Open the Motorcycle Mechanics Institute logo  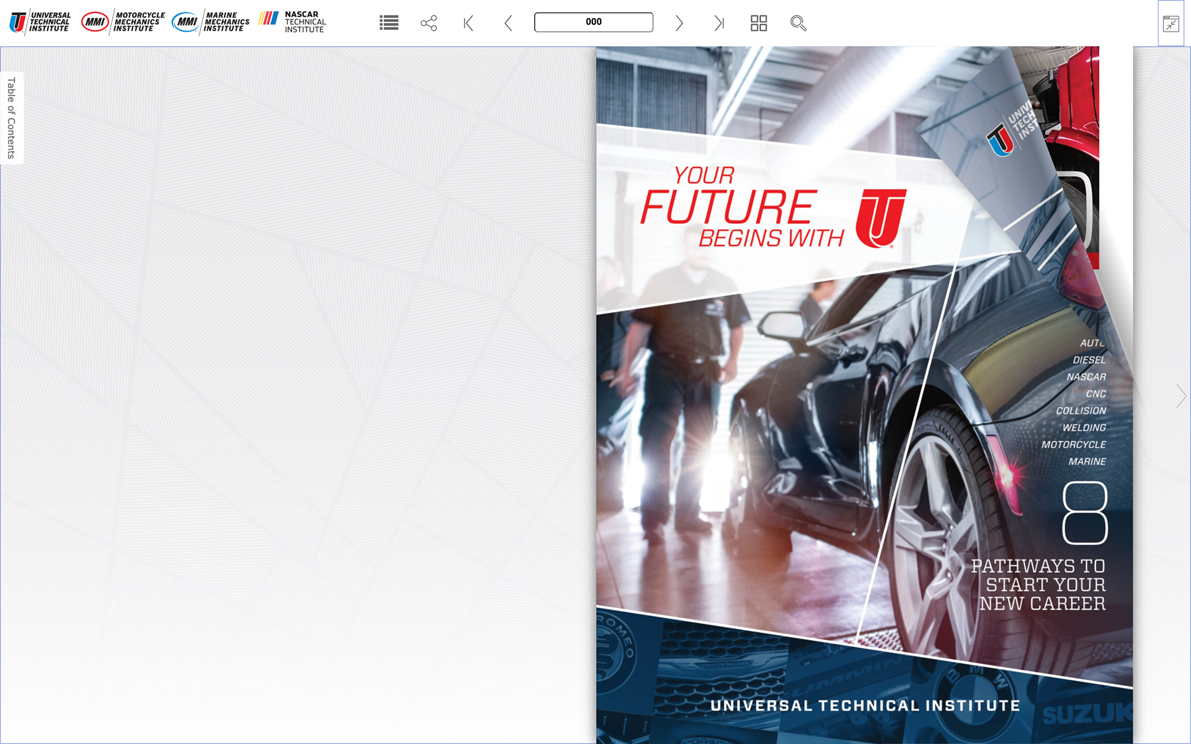(x=123, y=22)
